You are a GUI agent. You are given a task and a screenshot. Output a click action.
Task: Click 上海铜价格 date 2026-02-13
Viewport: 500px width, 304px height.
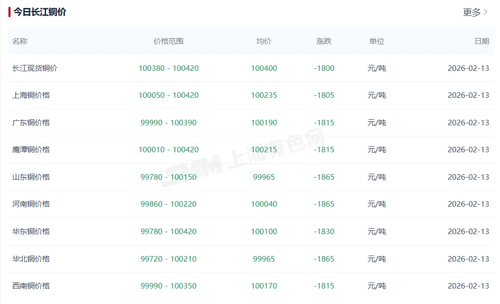coord(469,95)
